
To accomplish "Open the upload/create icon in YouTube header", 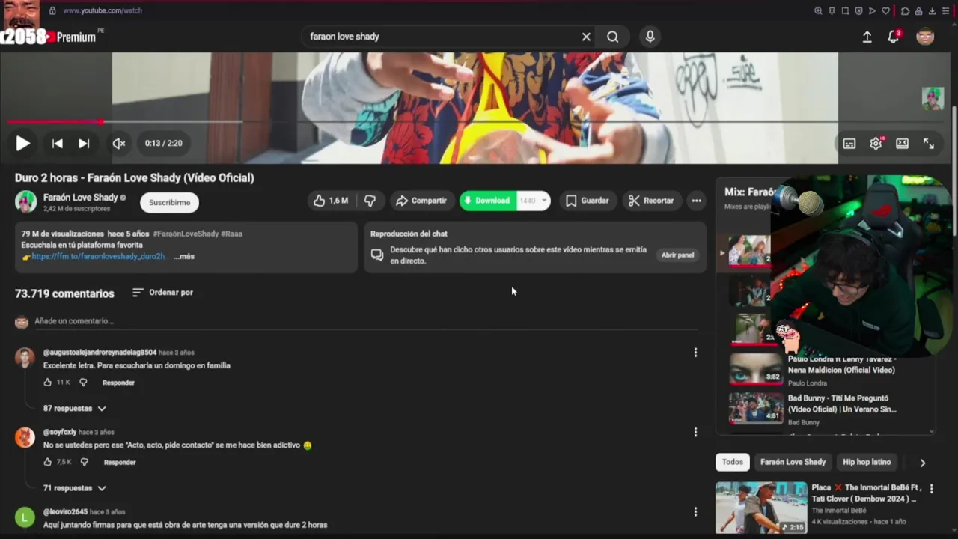I will coord(867,37).
